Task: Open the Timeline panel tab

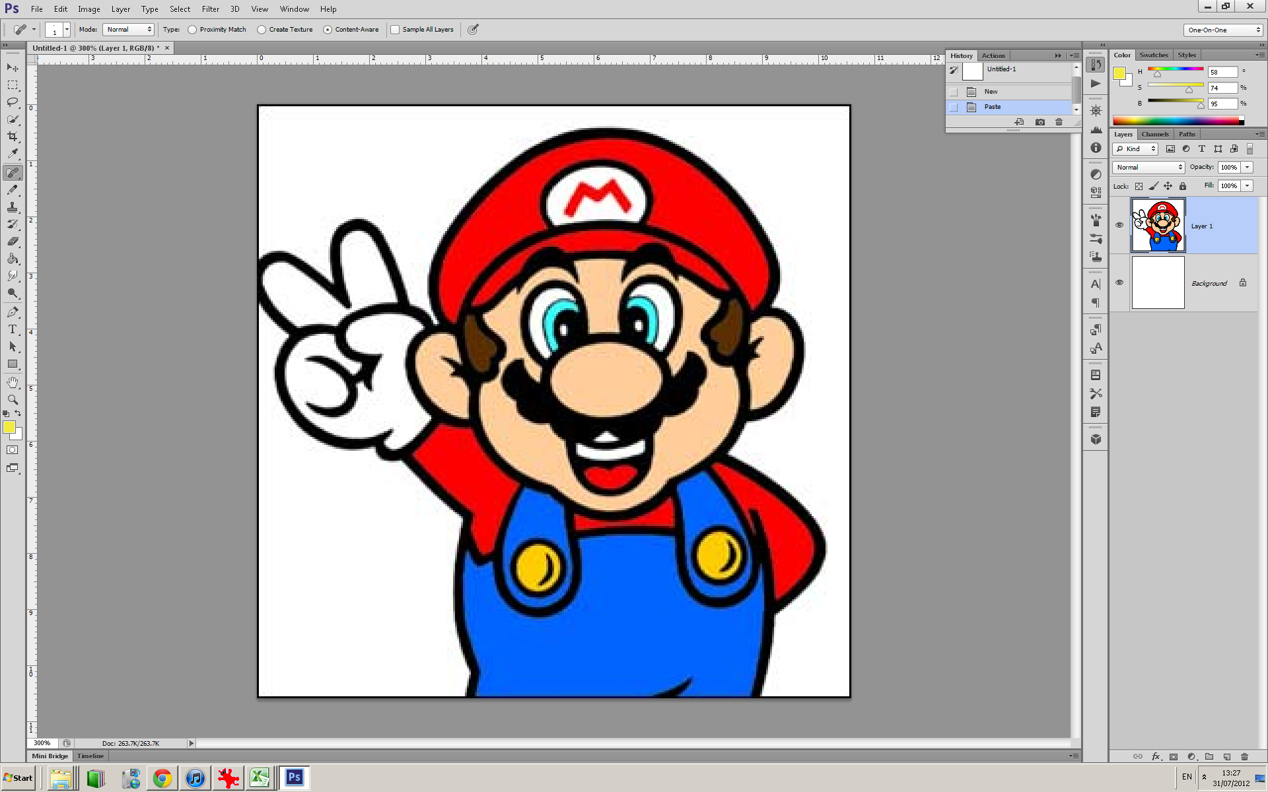Action: click(90, 756)
